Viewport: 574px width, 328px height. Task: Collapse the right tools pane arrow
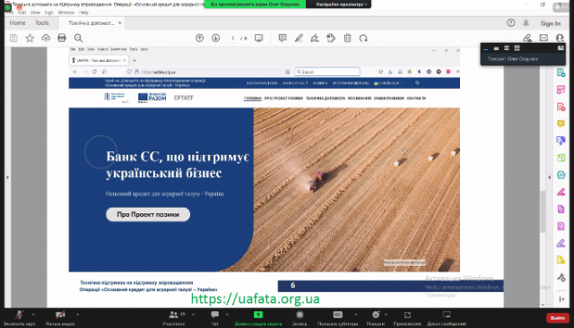pyautogui.click(x=549, y=177)
